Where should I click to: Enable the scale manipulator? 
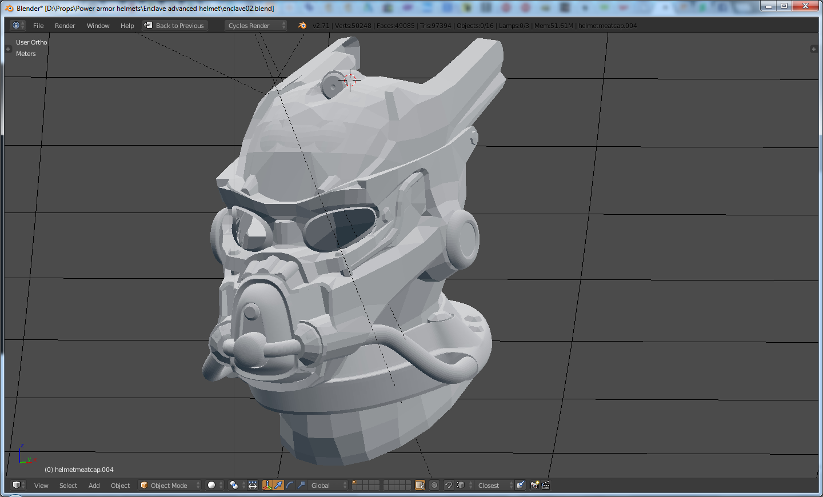pos(301,486)
